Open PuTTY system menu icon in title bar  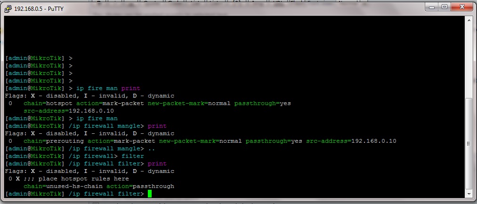coord(8,8)
